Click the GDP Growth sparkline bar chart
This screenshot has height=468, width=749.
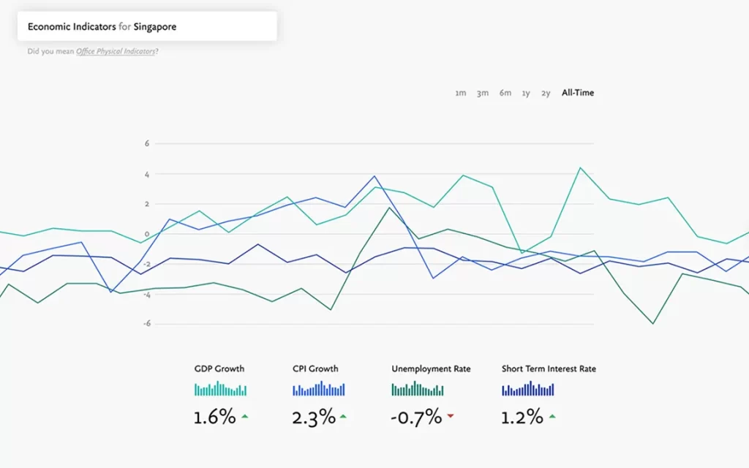click(220, 390)
